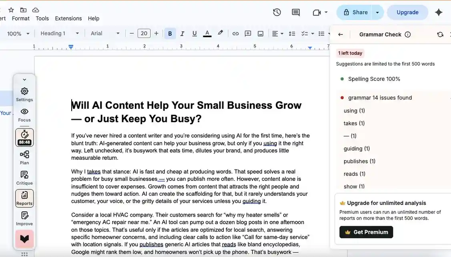Open version history clock icon
The height and width of the screenshot is (257, 451).
click(277, 12)
